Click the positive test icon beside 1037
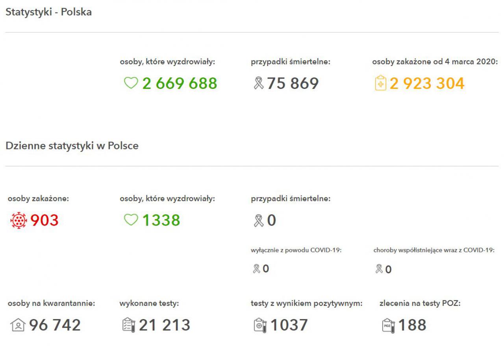504x349 pixels. (x=260, y=325)
